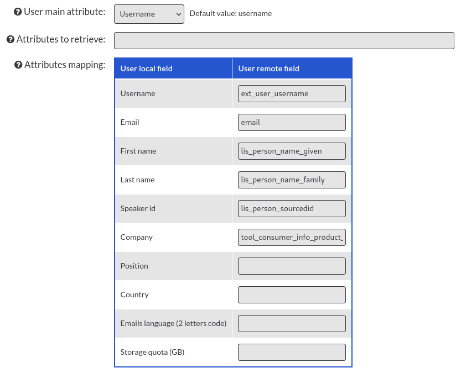Open the User main attribute dropdown

149,14
